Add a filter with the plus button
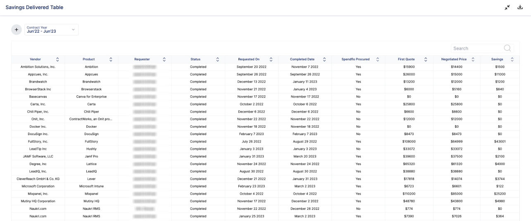Image resolution: width=531 pixels, height=221 pixels. [x=16, y=30]
